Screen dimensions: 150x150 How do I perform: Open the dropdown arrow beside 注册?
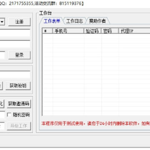(2, 22)
